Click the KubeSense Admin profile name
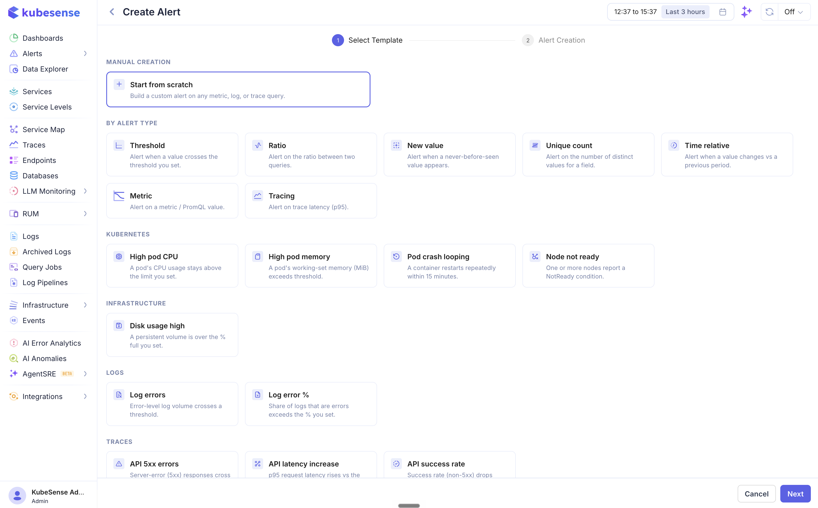818x508 pixels. coord(58,492)
